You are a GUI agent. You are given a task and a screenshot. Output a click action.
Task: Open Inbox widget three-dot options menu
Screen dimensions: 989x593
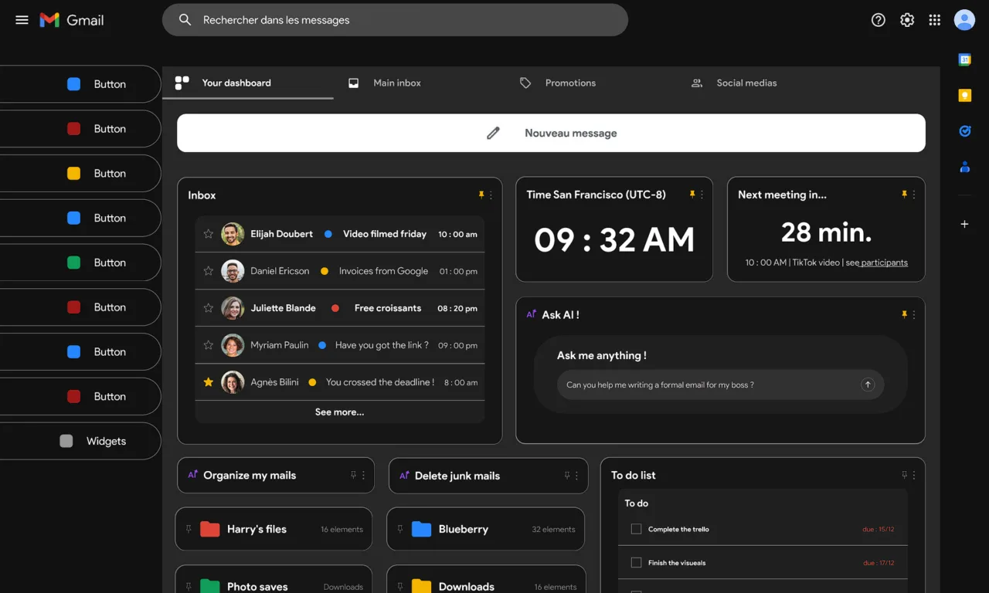point(491,195)
